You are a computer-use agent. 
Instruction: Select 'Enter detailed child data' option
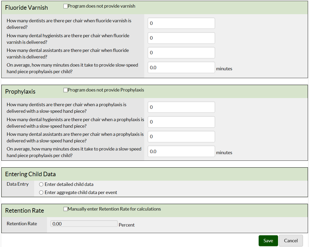click(41, 184)
